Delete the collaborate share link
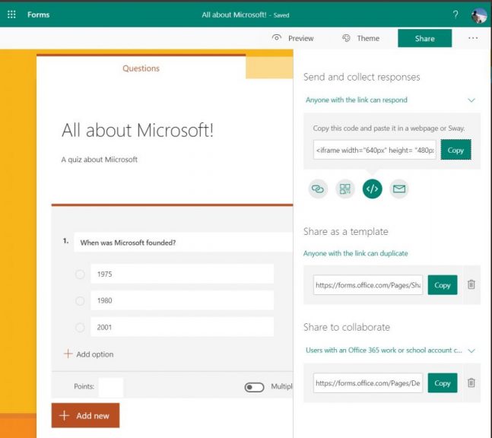 click(x=471, y=382)
